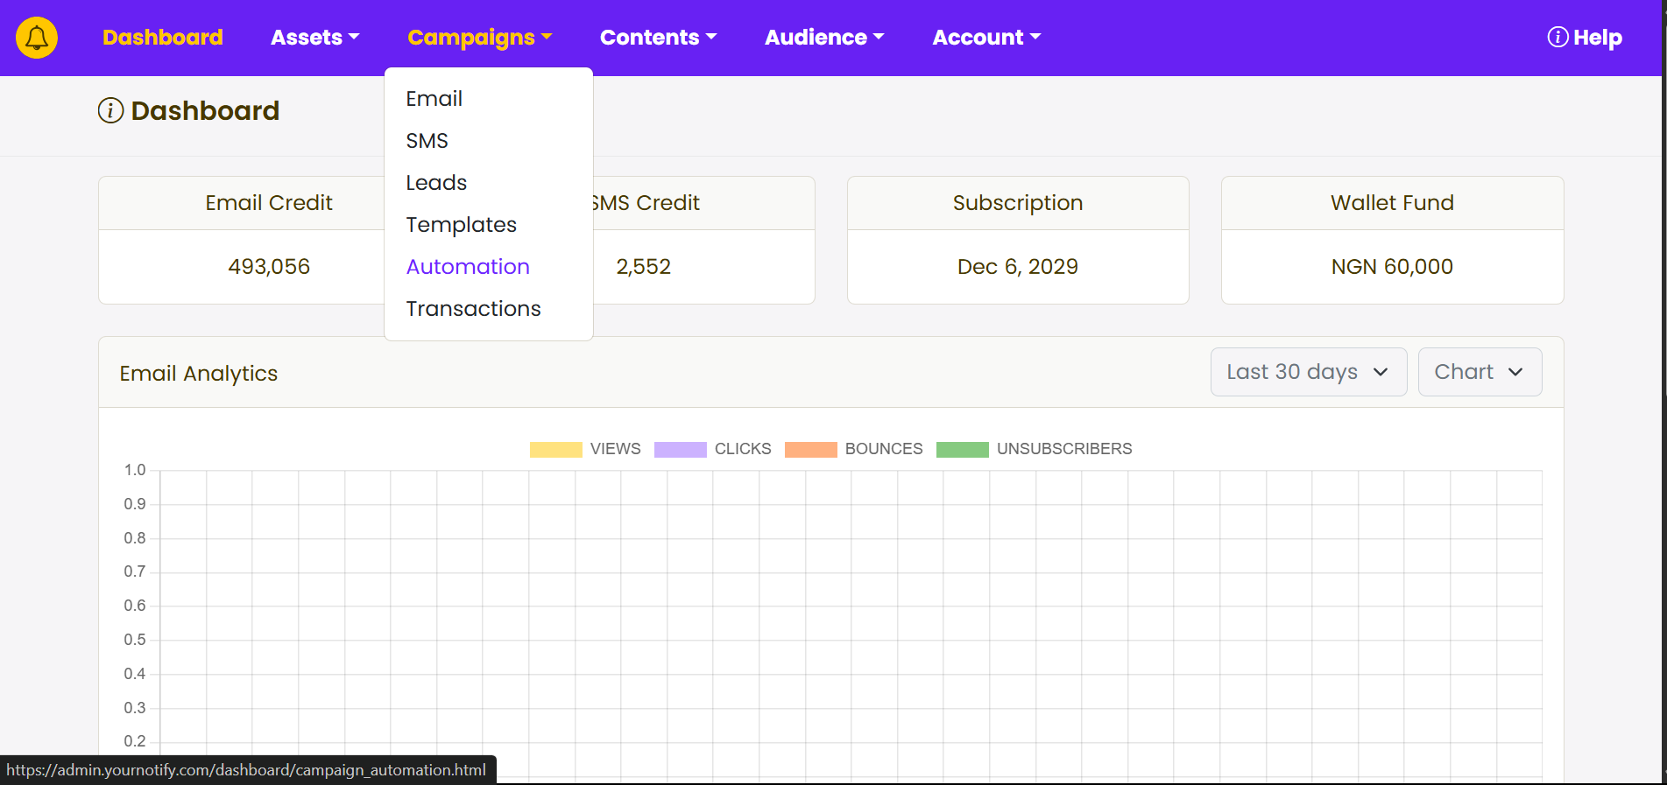Select Email from Campaigns menu
The height and width of the screenshot is (785, 1667).
[x=434, y=99]
